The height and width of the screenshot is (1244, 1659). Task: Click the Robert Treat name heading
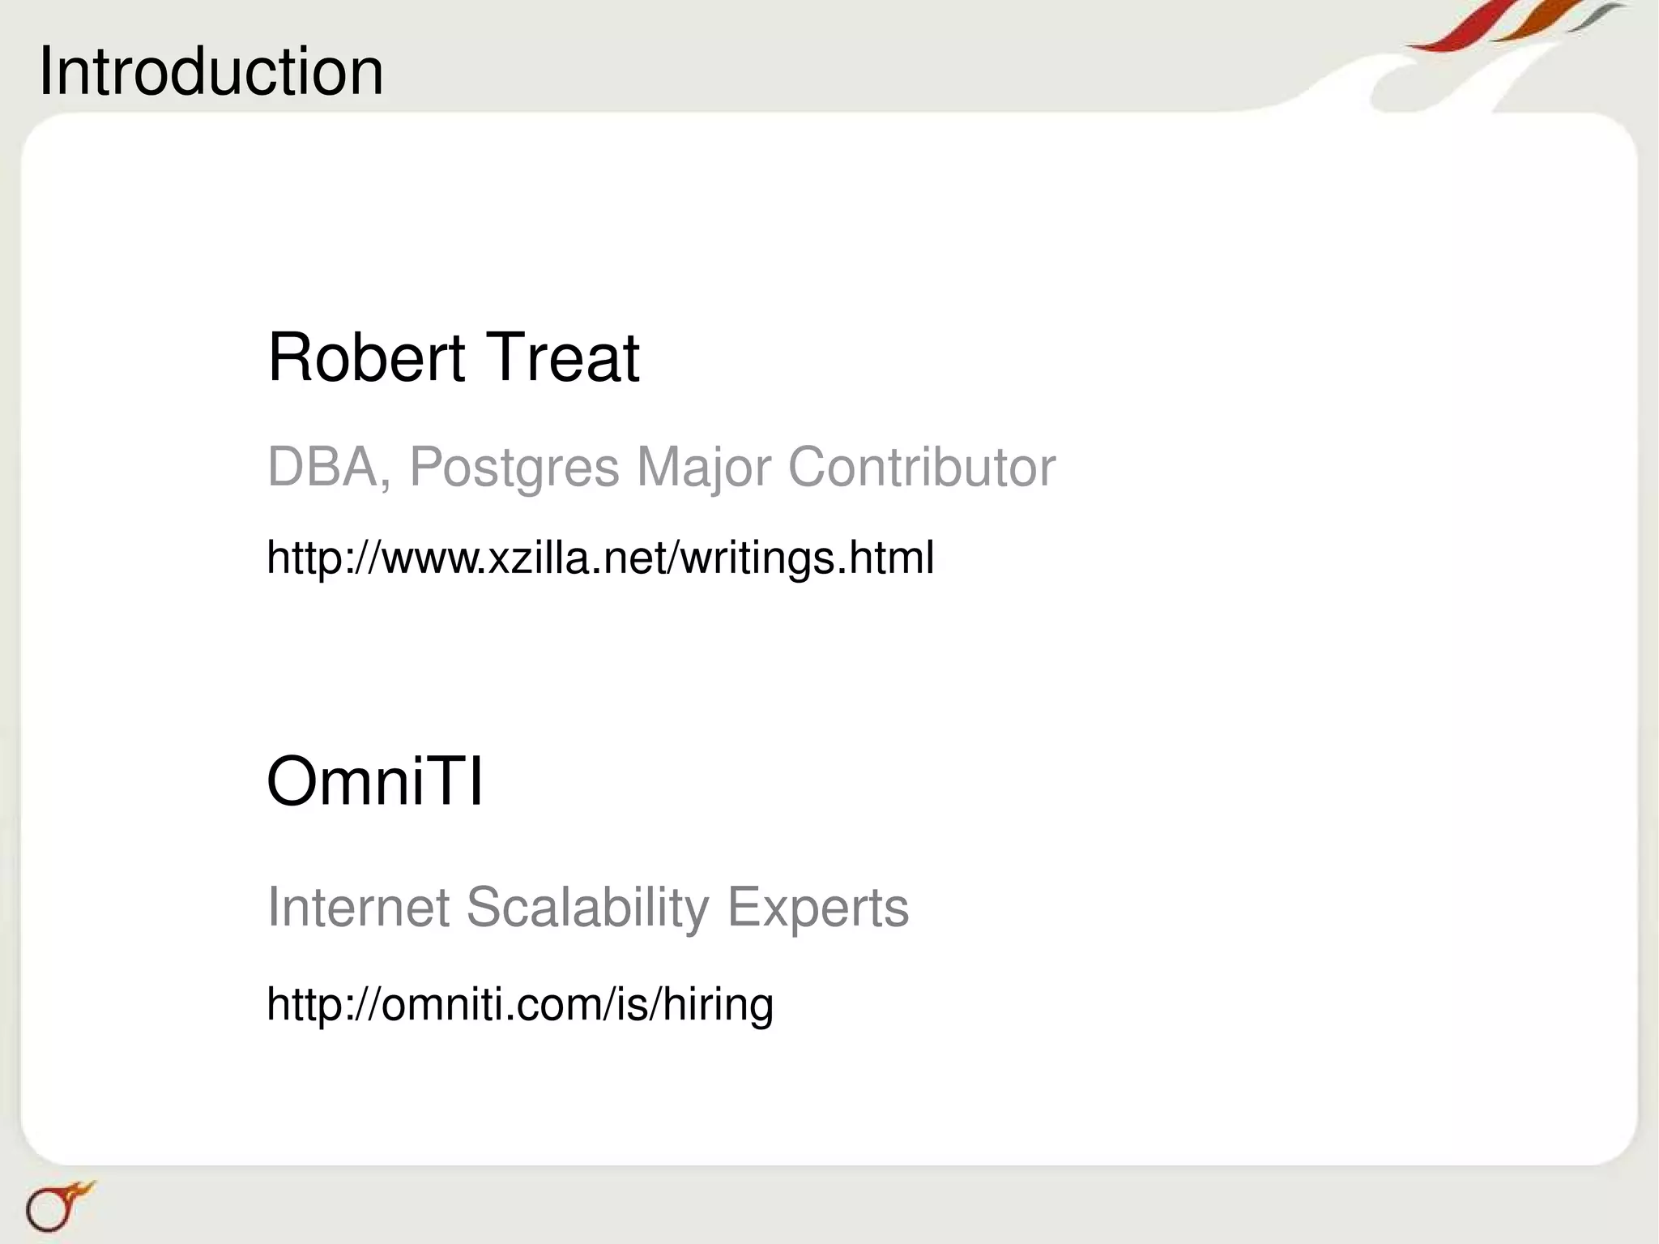[x=454, y=357]
